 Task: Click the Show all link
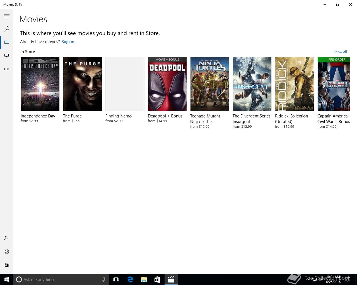[340, 52]
